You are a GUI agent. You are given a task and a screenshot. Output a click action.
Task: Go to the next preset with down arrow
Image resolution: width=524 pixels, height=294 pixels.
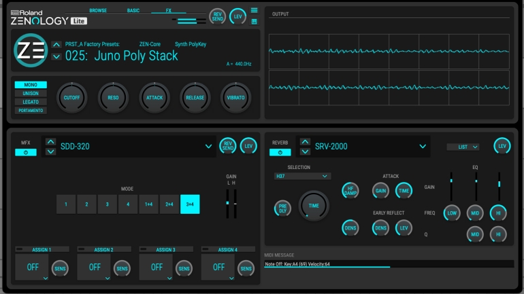click(56, 56)
